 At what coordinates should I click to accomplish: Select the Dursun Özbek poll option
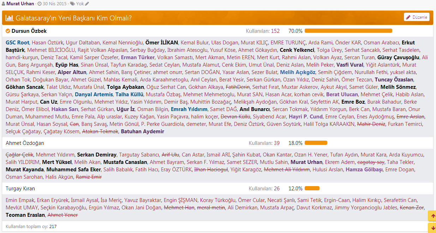(x=29, y=31)
